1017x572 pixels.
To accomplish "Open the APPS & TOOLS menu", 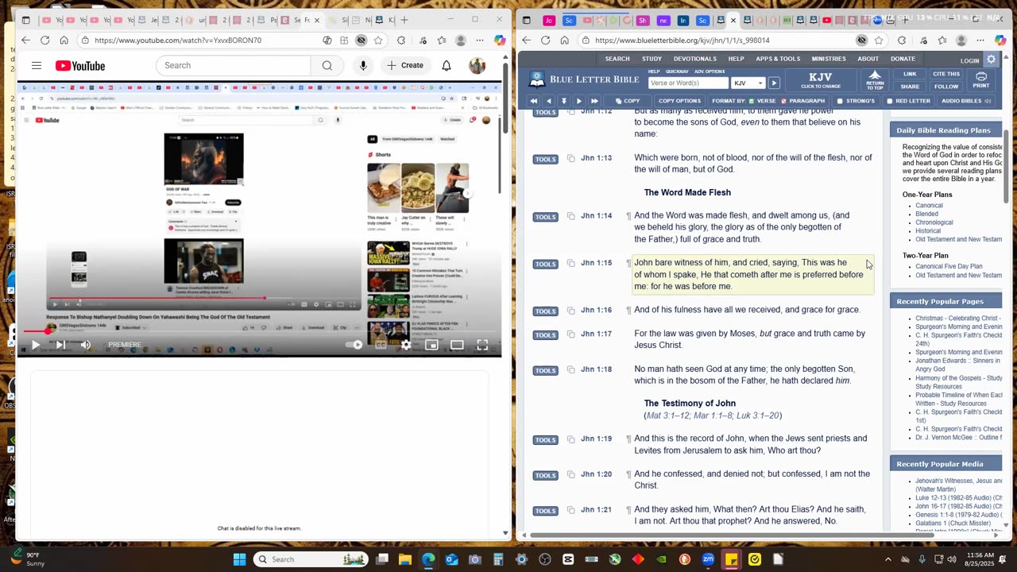I will (778, 59).
